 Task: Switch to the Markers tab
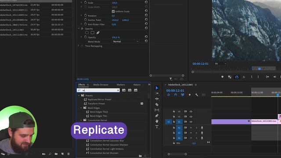point(121,85)
